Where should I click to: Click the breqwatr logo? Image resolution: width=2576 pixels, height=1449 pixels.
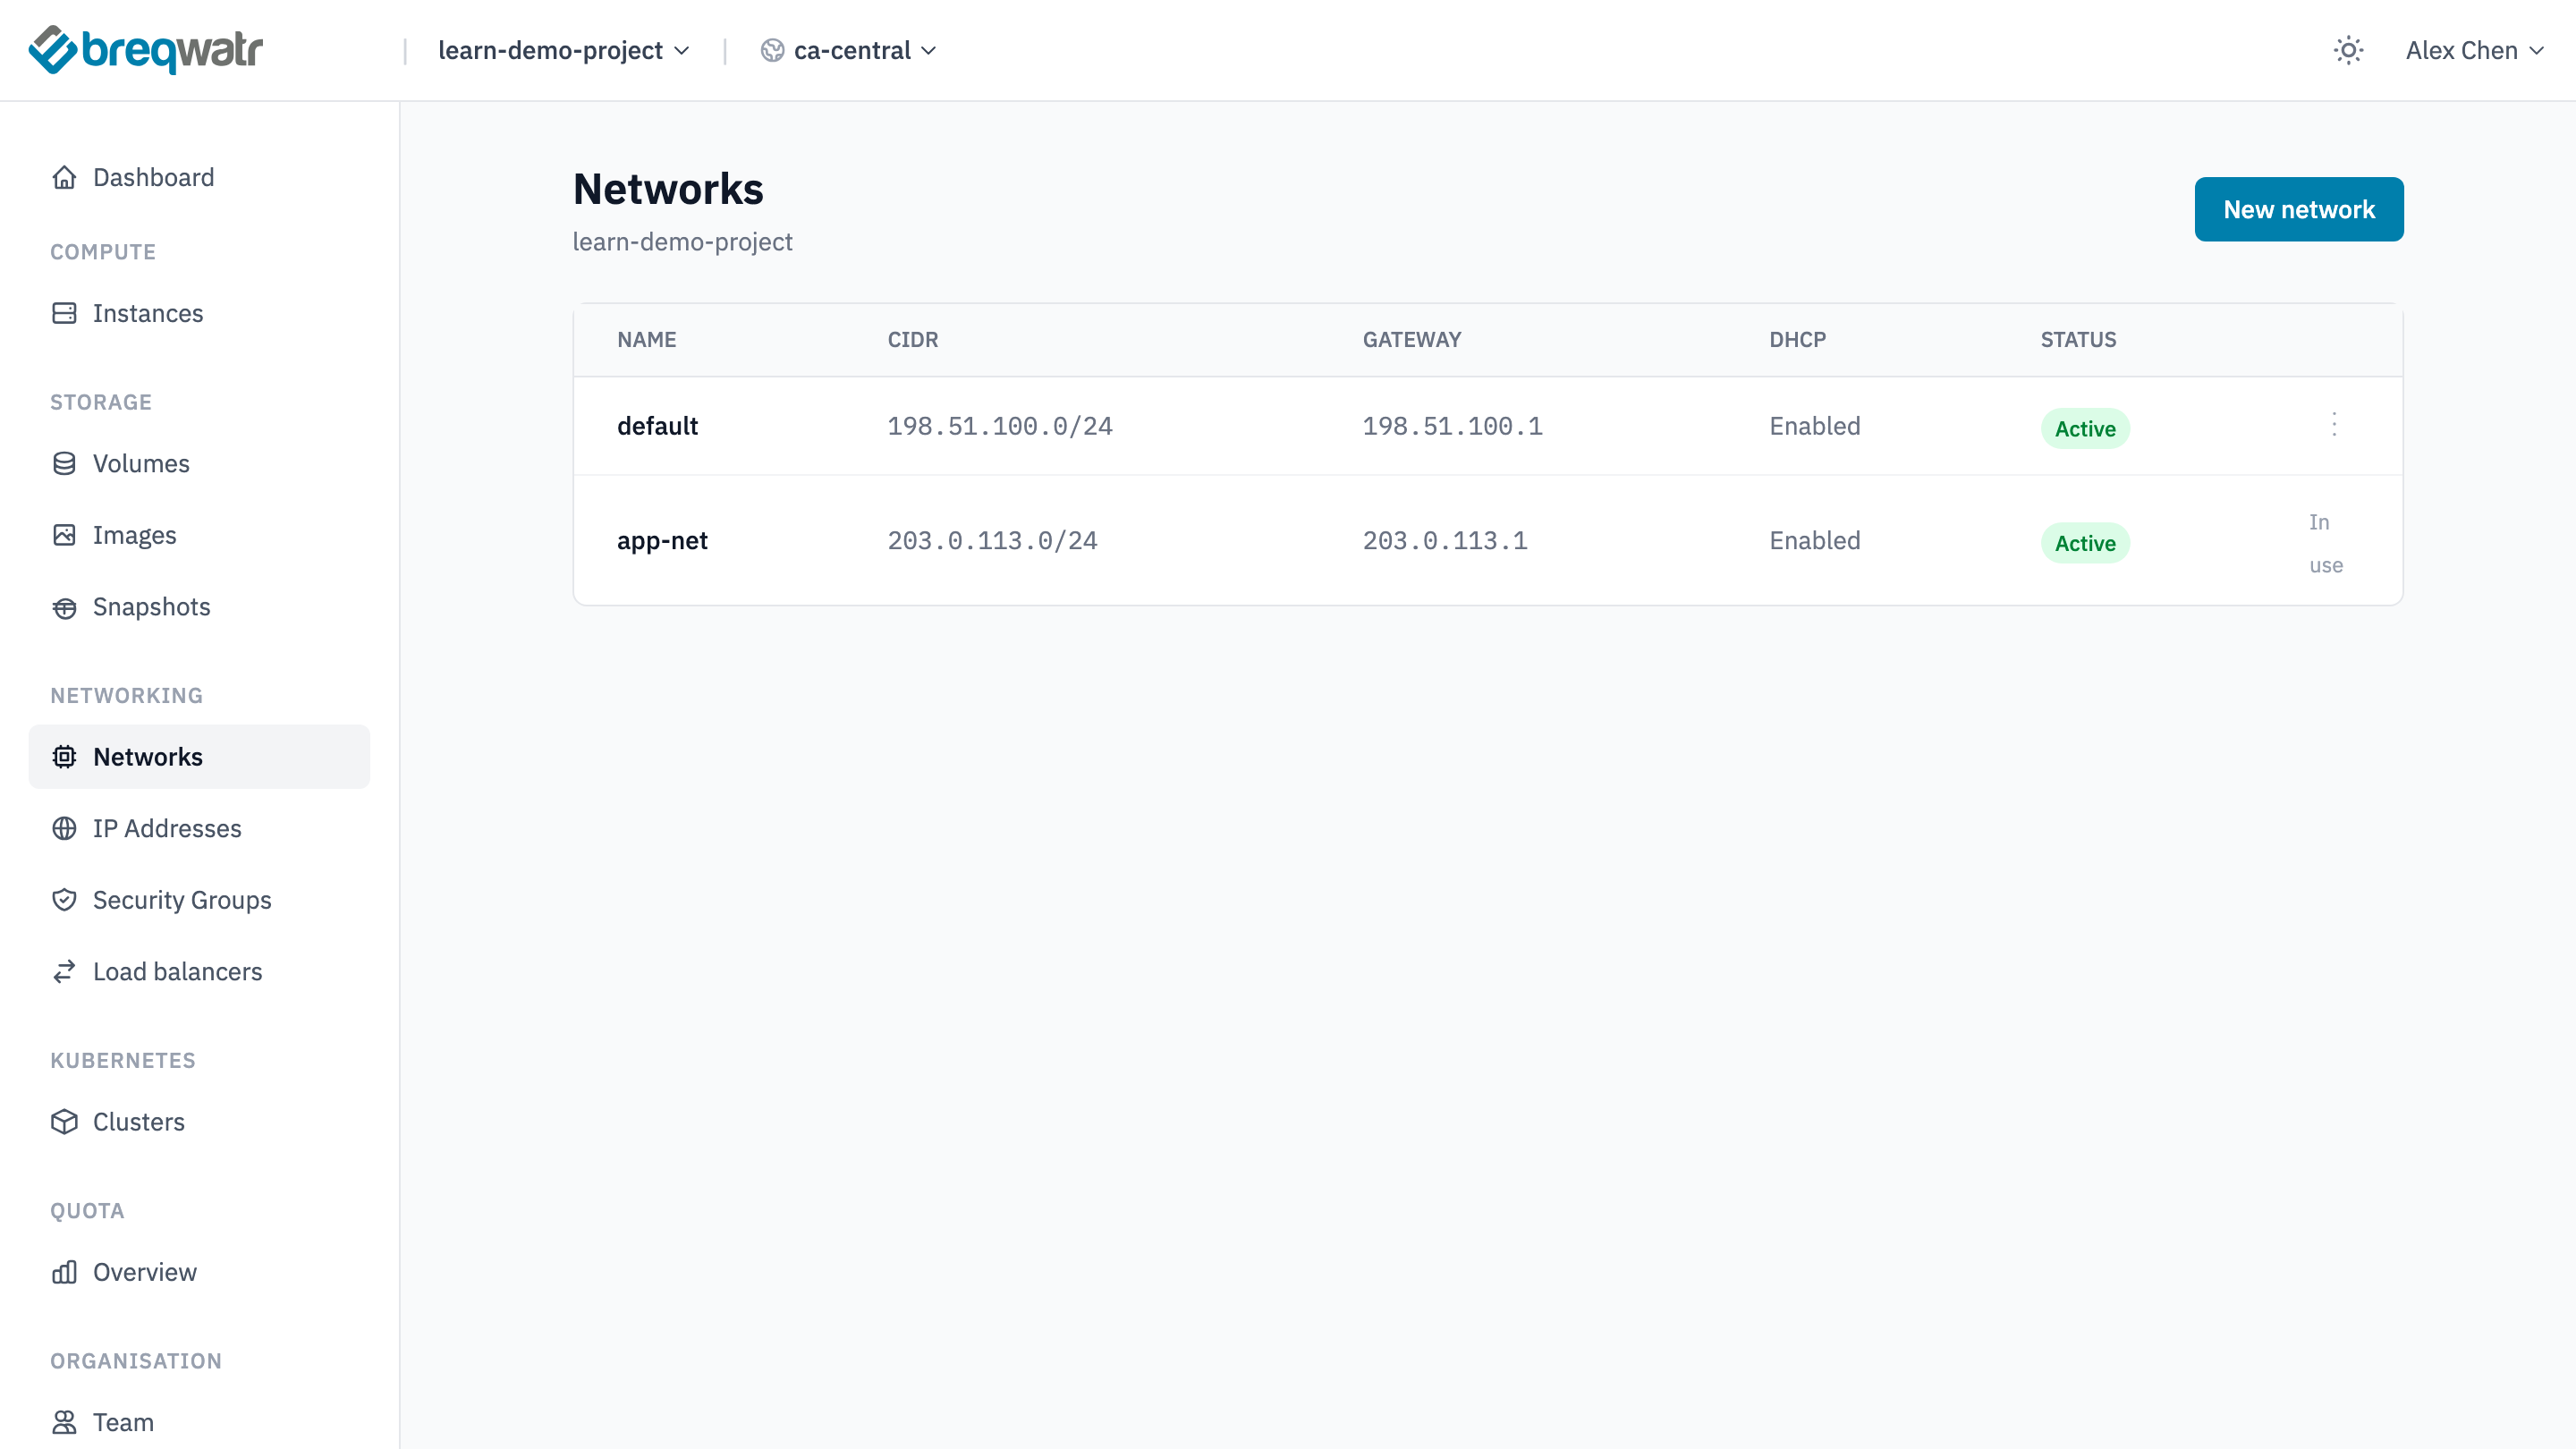[146, 50]
